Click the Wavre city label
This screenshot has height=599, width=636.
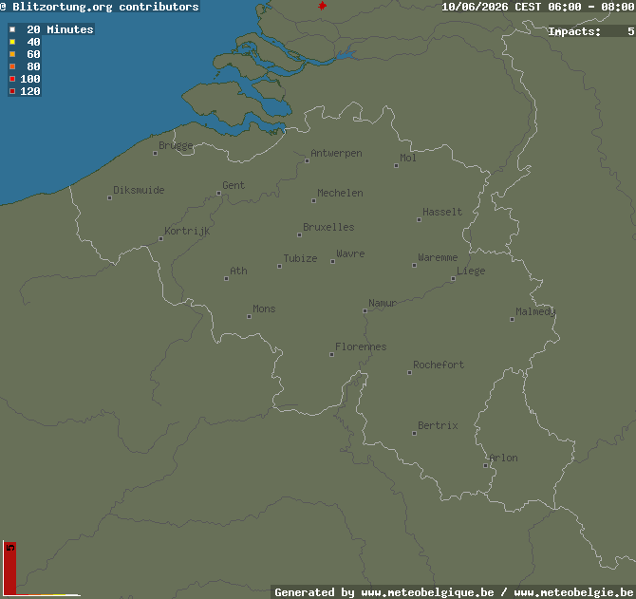tap(350, 253)
